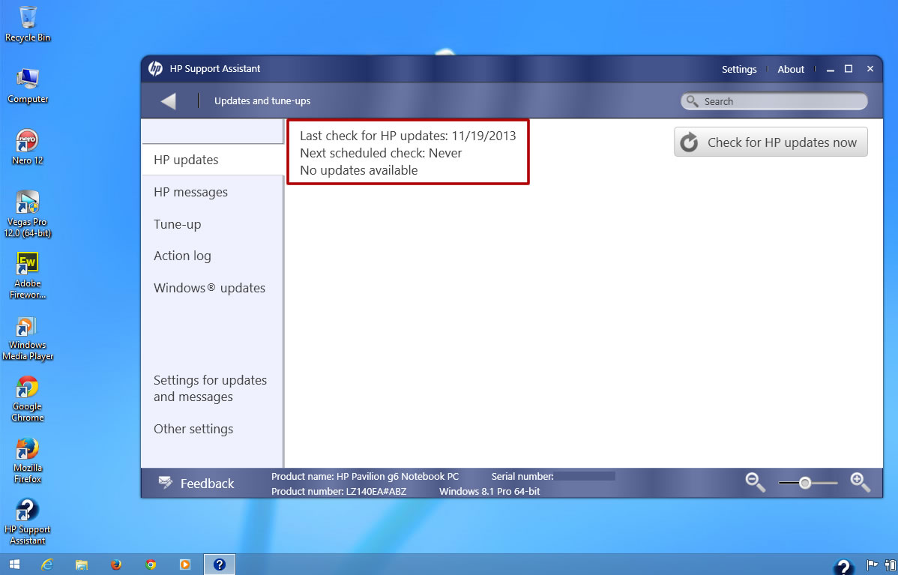Select the HP Support Assistant desktop shortcut
The width and height of the screenshot is (898, 575).
(x=28, y=521)
